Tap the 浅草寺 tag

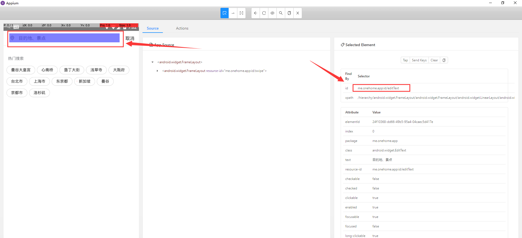coord(96,70)
